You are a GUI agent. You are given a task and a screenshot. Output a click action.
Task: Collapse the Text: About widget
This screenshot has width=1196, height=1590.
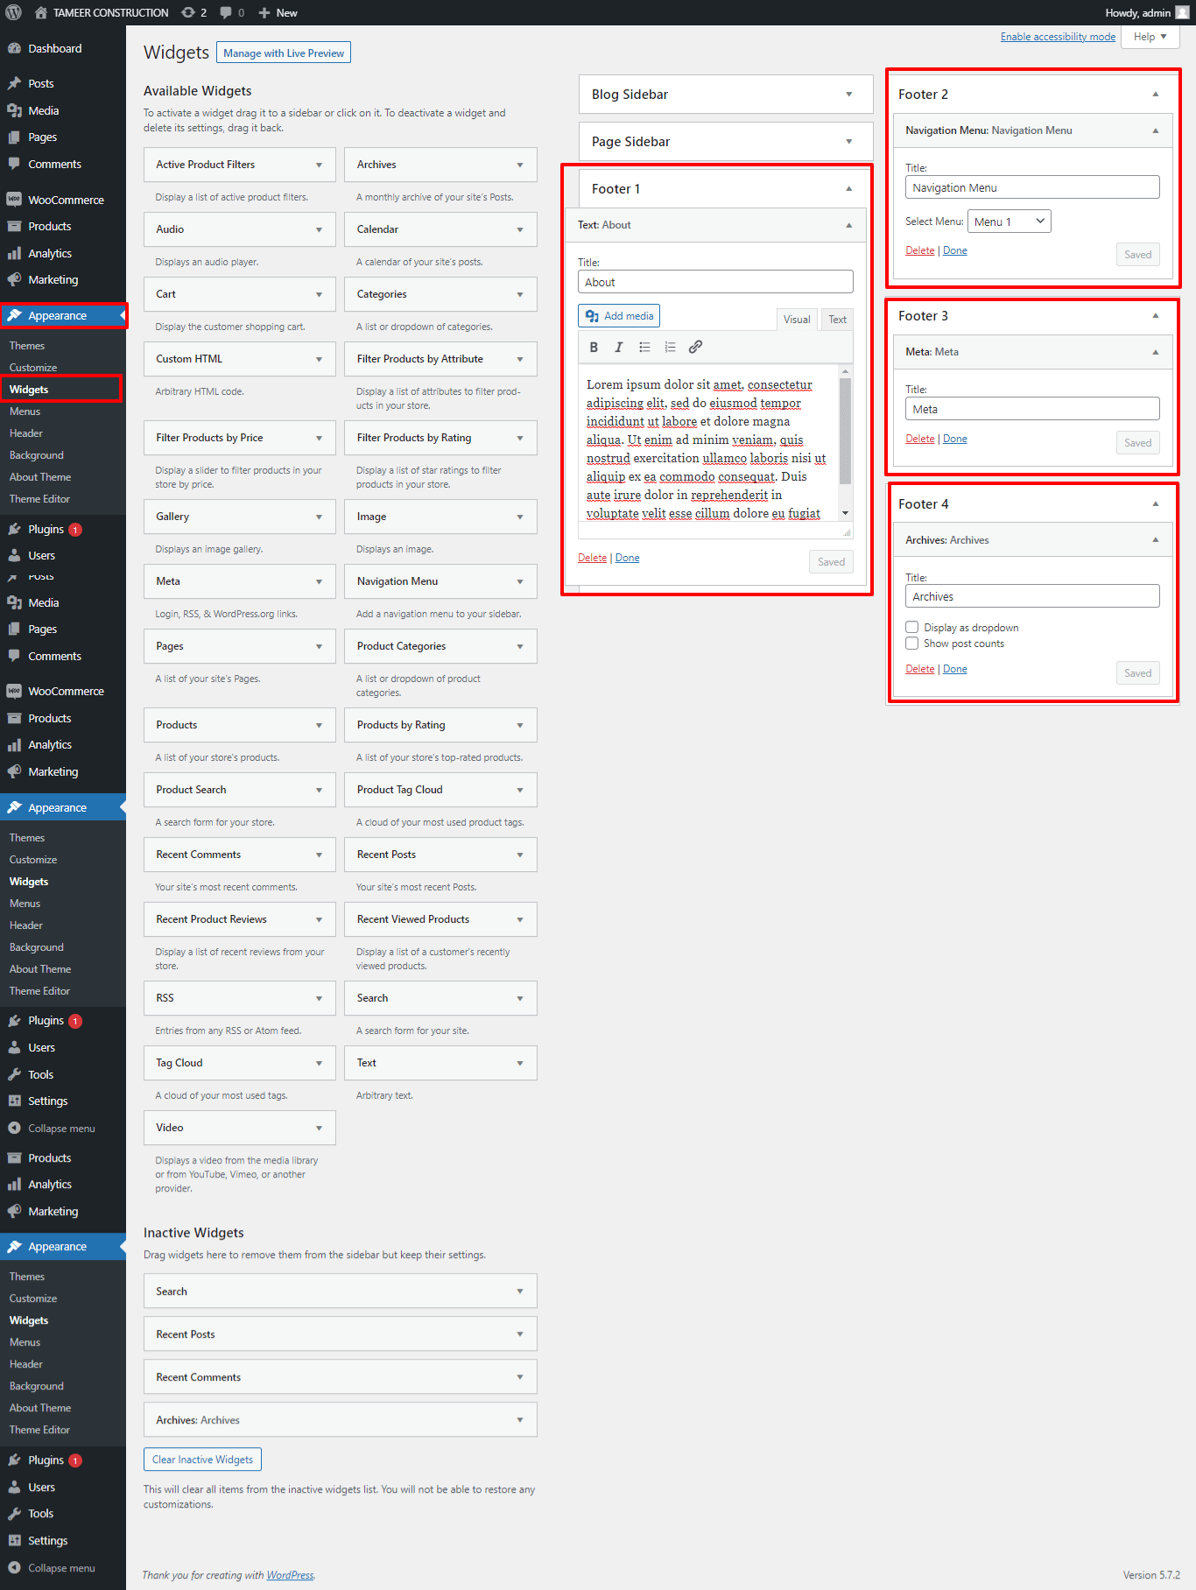coord(848,225)
